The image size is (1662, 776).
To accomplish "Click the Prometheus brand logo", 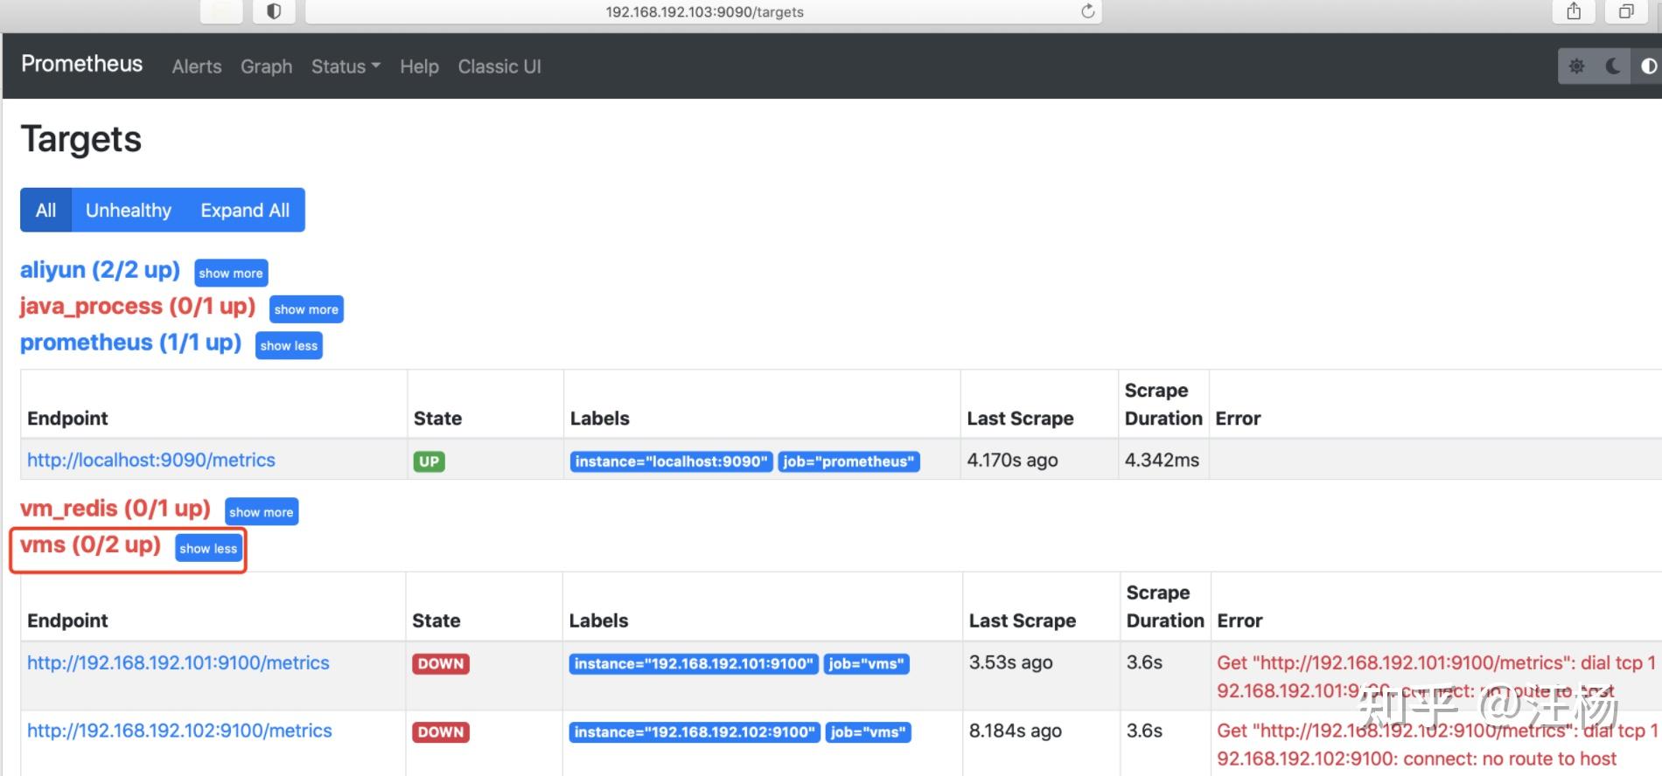I will tap(81, 65).
